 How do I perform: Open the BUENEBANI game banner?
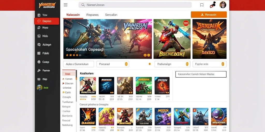click(x=172, y=39)
